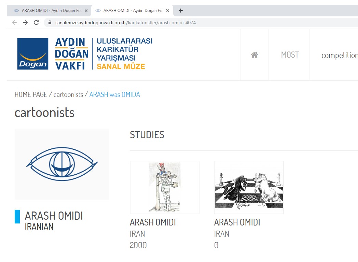The height and width of the screenshot is (262, 358).
Task: Click the STUDIES section heading
Action: pos(147,135)
